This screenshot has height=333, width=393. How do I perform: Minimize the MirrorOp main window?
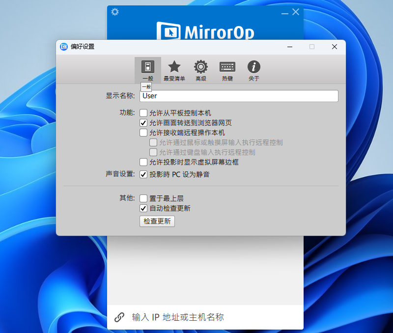pos(285,13)
